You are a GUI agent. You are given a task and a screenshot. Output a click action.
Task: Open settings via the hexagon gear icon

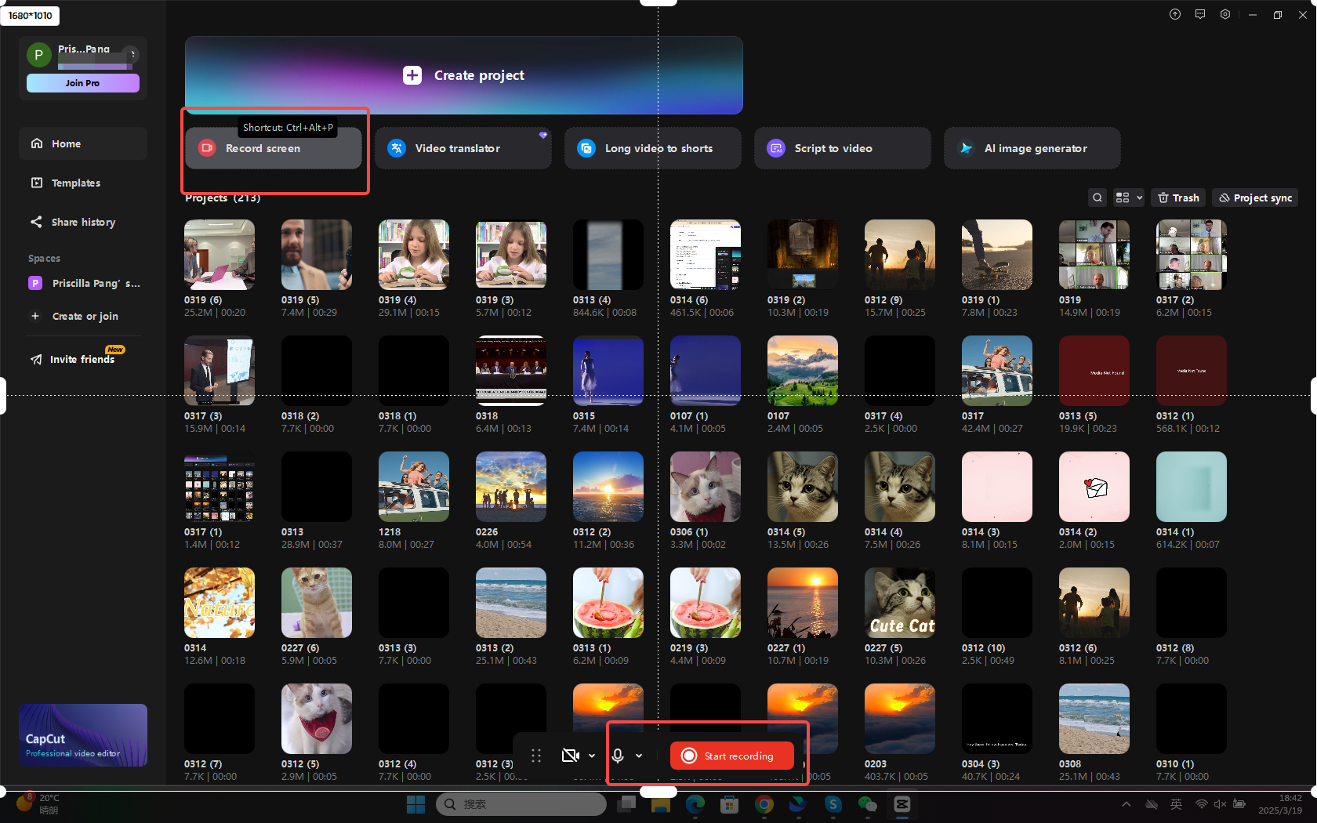pos(1225,14)
